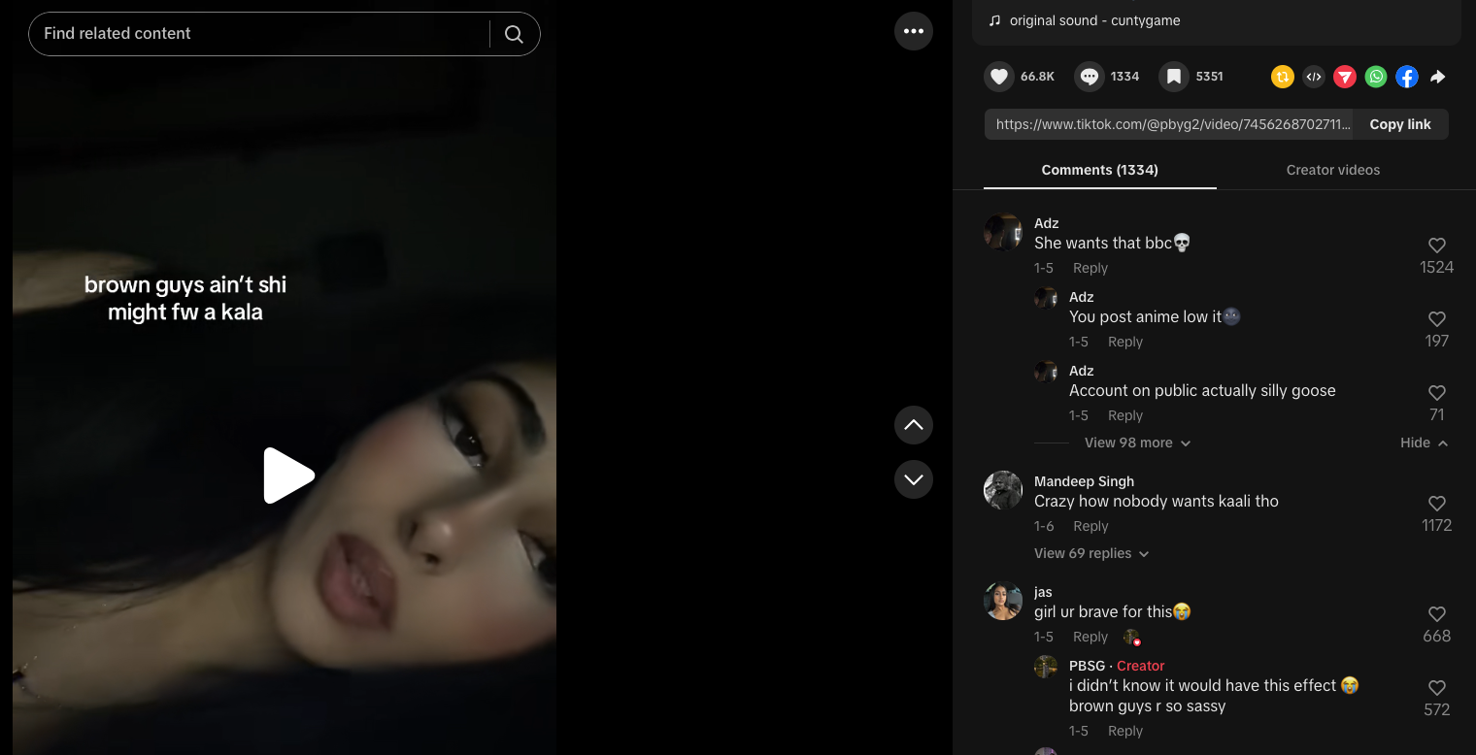Select the Comments (1334) tab
Screen dimensions: 1476x755
pos(1099,170)
